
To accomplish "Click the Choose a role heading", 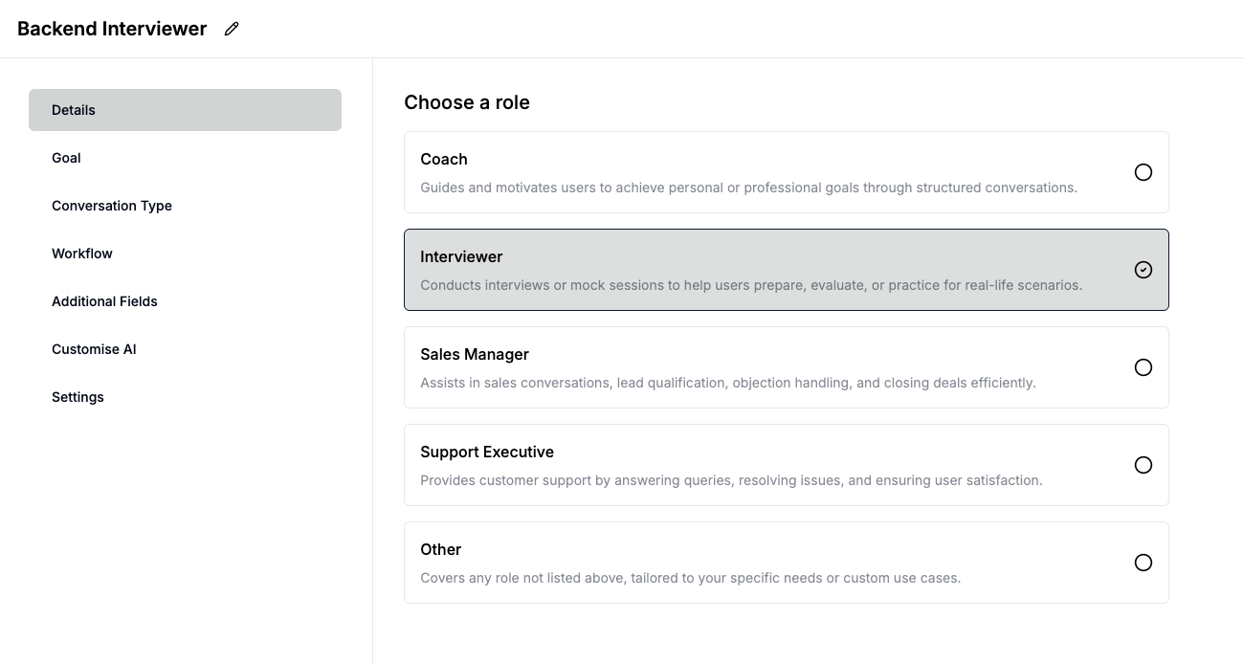I will (x=467, y=102).
